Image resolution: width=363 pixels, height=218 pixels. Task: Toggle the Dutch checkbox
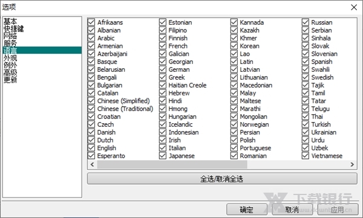click(x=91, y=140)
